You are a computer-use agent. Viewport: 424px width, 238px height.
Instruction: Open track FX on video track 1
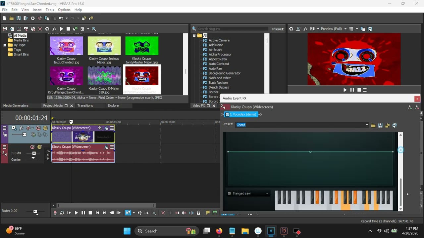click(22, 128)
